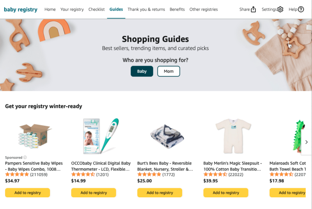
Task: Open the Benefits tab
Action: [177, 9]
